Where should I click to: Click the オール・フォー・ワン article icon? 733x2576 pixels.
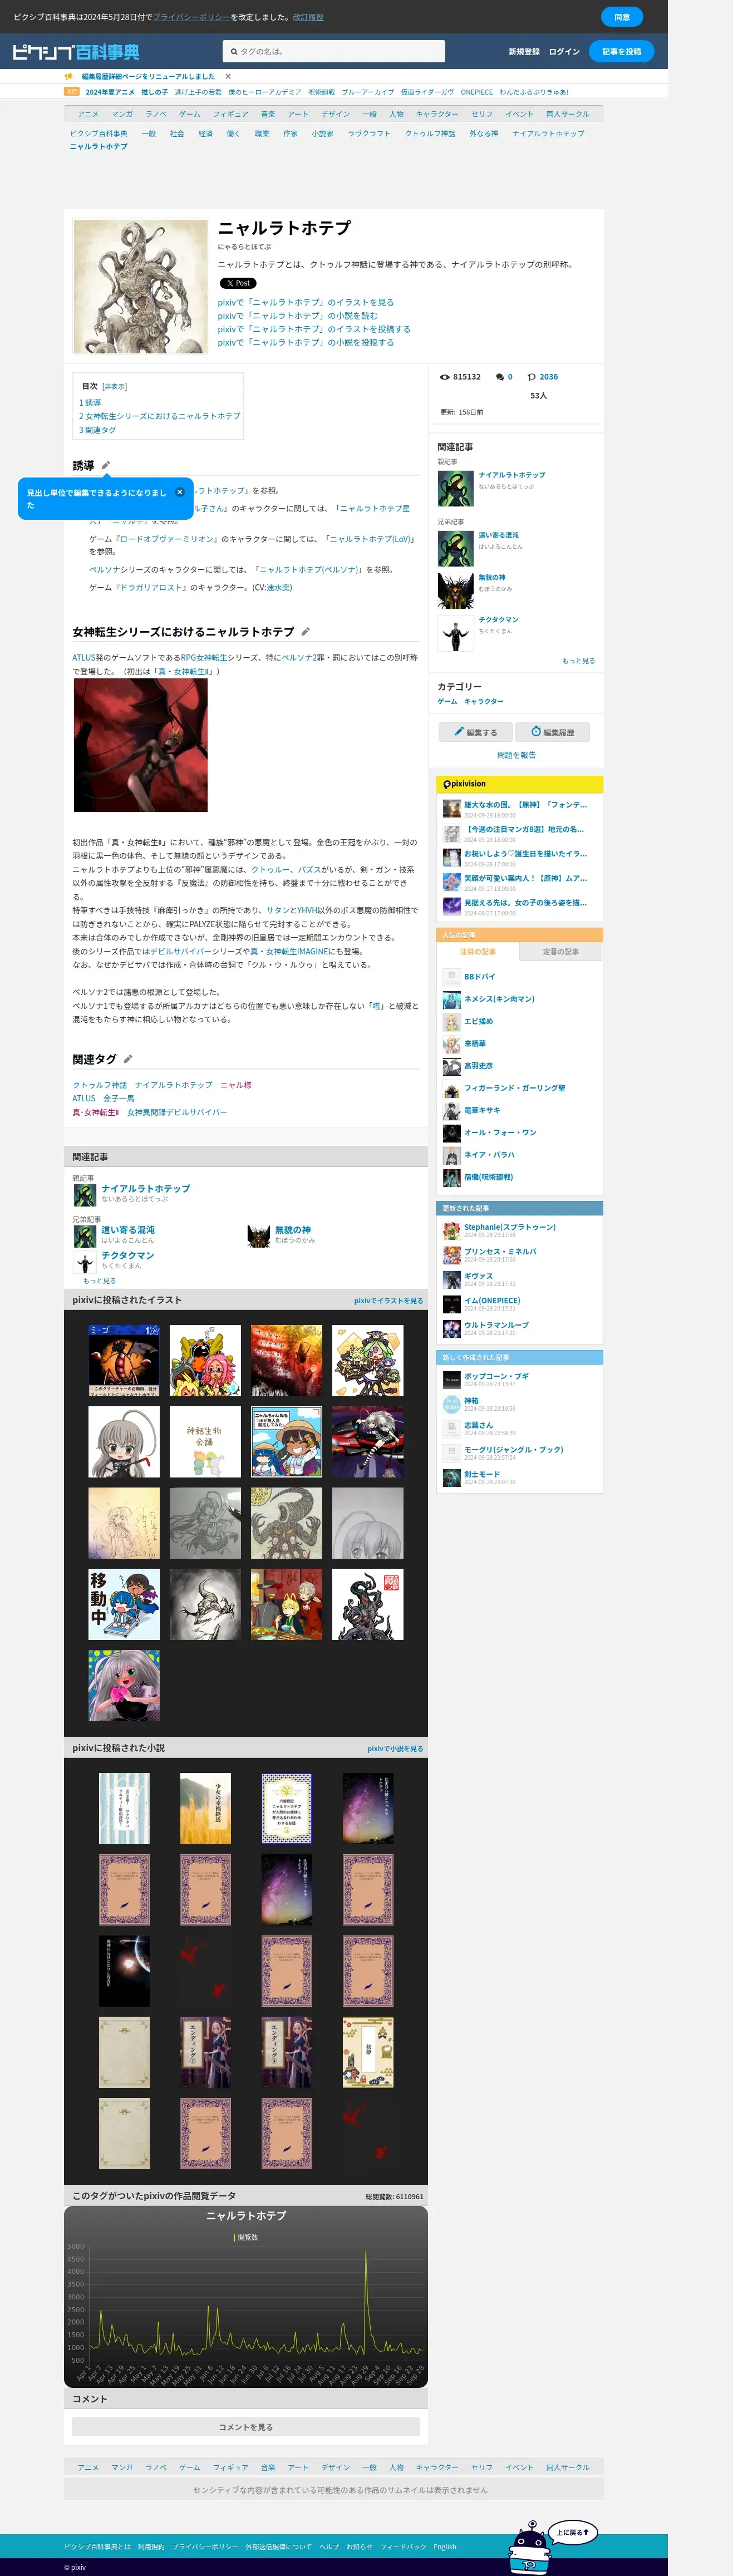click(x=451, y=1133)
